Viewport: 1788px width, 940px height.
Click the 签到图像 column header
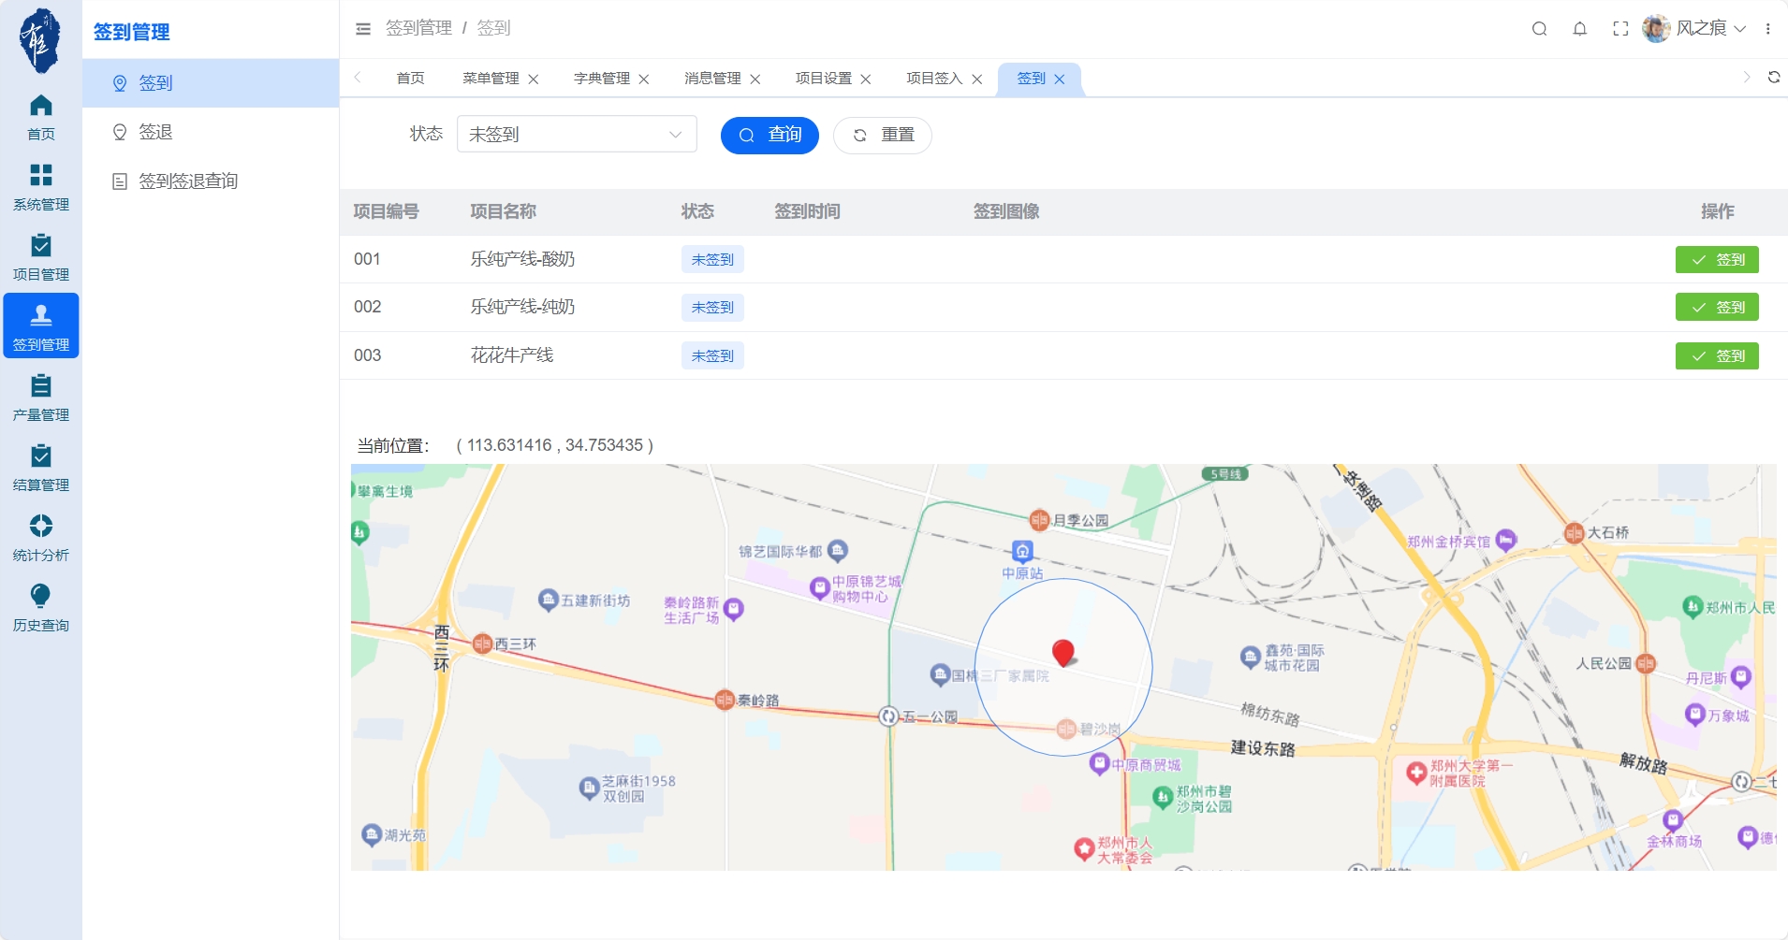[x=1006, y=211]
